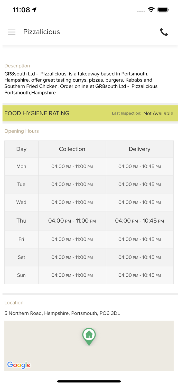The height and width of the screenshot is (386, 178).
Task: Tap the Google logo on map
Action: pos(19,365)
